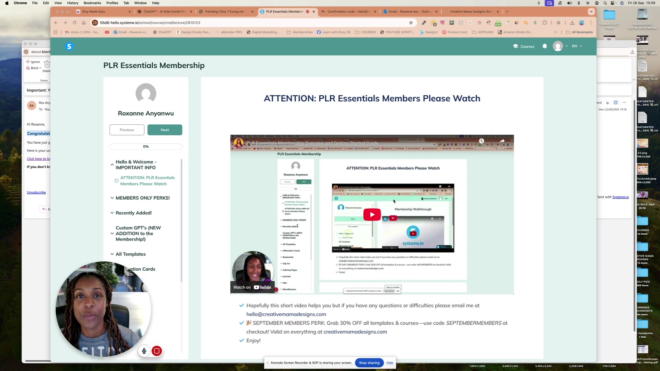Click the YouTube bookmark icon
Viewport: 660px width, 371px height.
point(107,32)
